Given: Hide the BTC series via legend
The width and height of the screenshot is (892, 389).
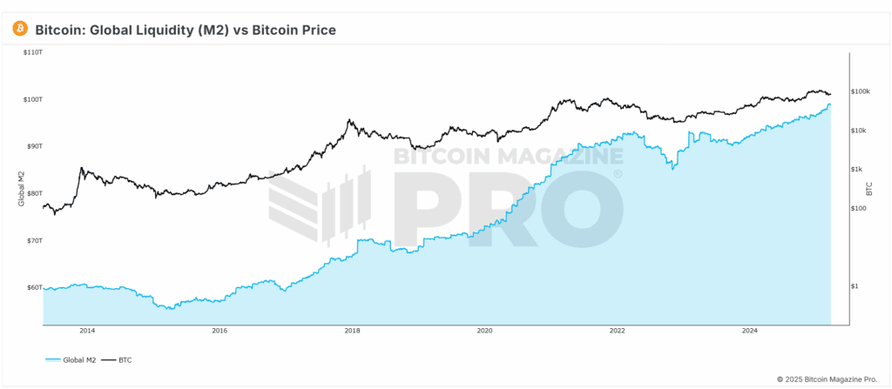Looking at the screenshot, I should [125, 359].
